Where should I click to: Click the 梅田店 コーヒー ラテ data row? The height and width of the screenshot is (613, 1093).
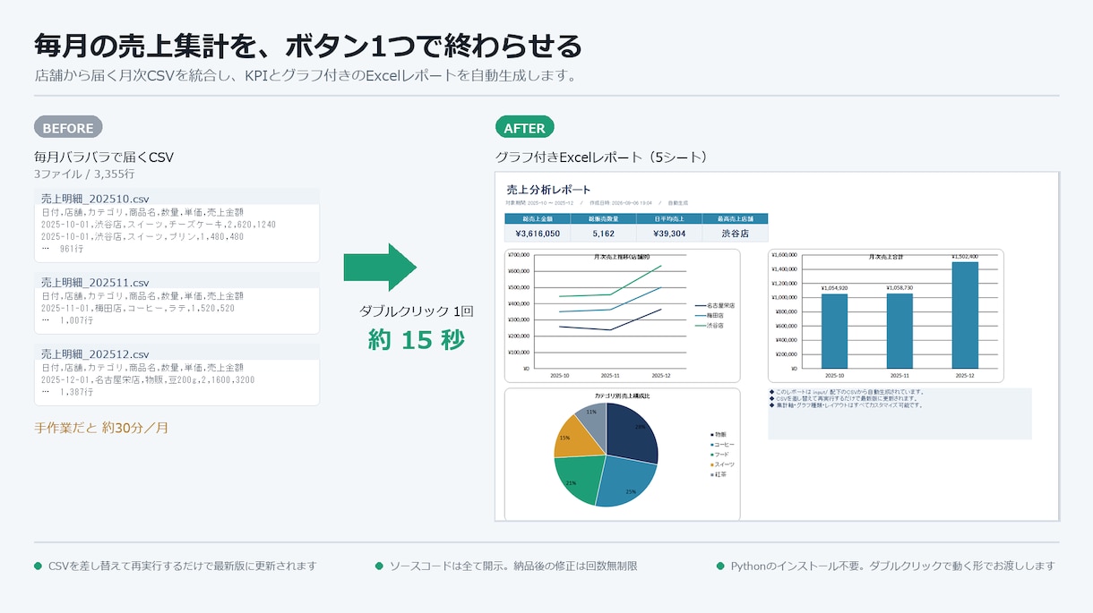pos(138,308)
